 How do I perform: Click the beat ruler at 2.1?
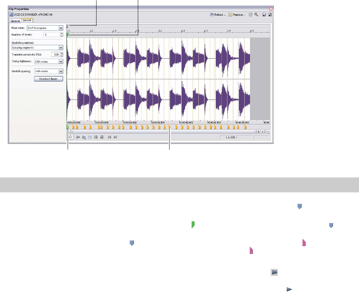160,31
